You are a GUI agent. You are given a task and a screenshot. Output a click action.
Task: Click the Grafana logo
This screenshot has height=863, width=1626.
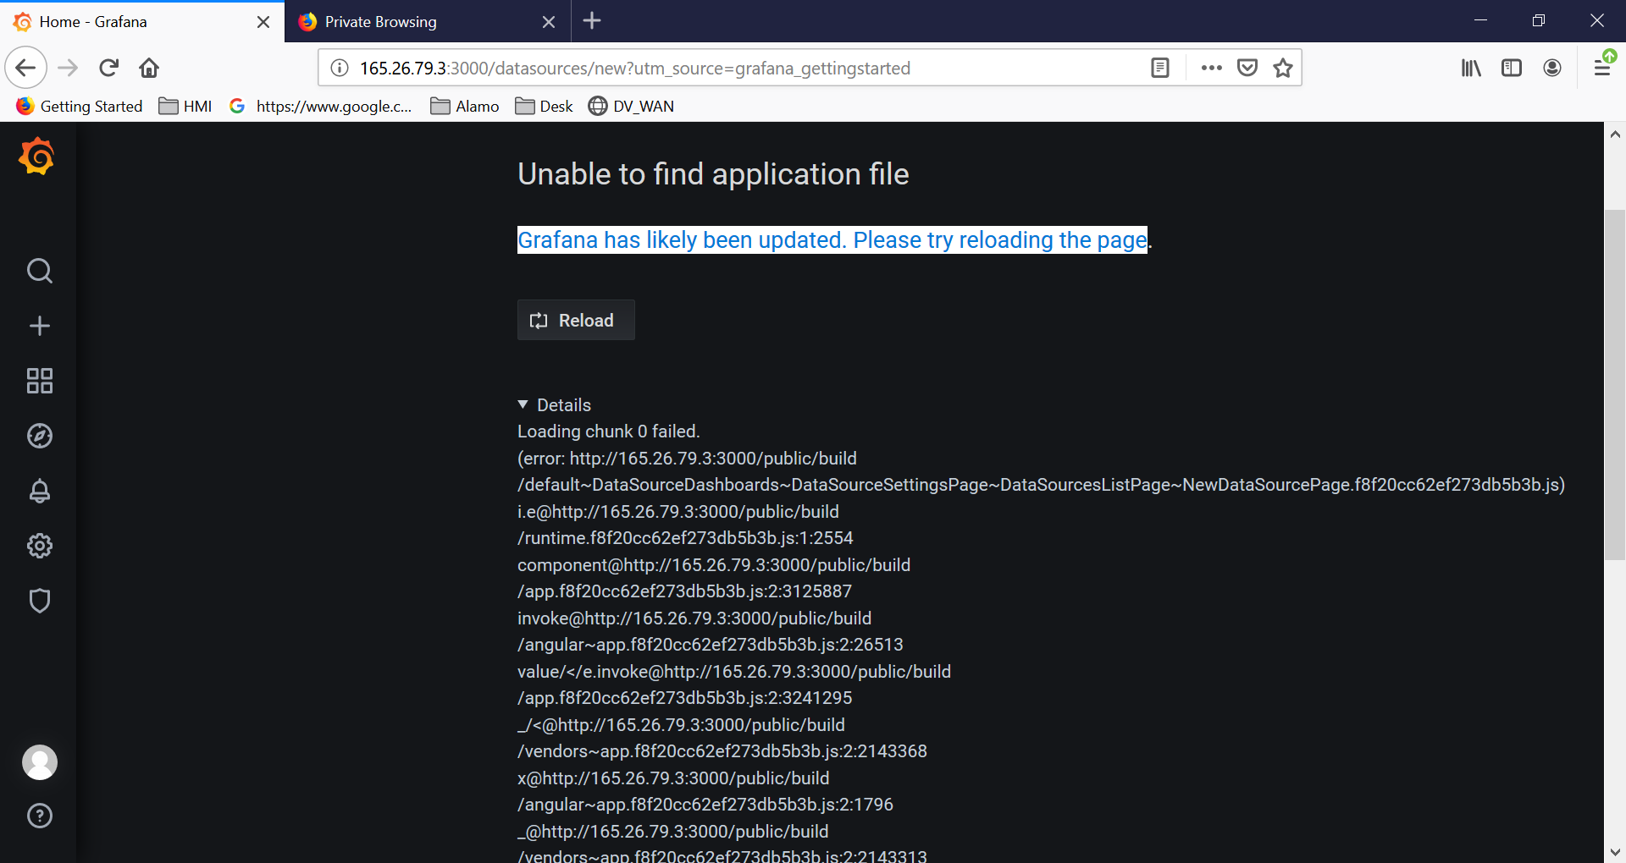37,156
